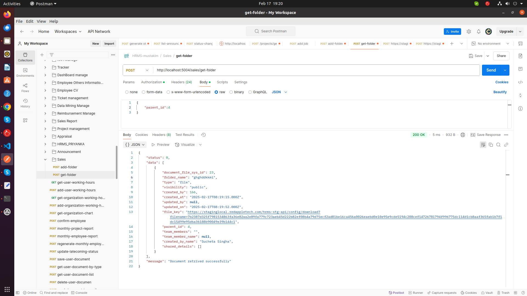Open the settings gear icon
The width and height of the screenshot is (527, 296).
pyautogui.click(x=469, y=32)
